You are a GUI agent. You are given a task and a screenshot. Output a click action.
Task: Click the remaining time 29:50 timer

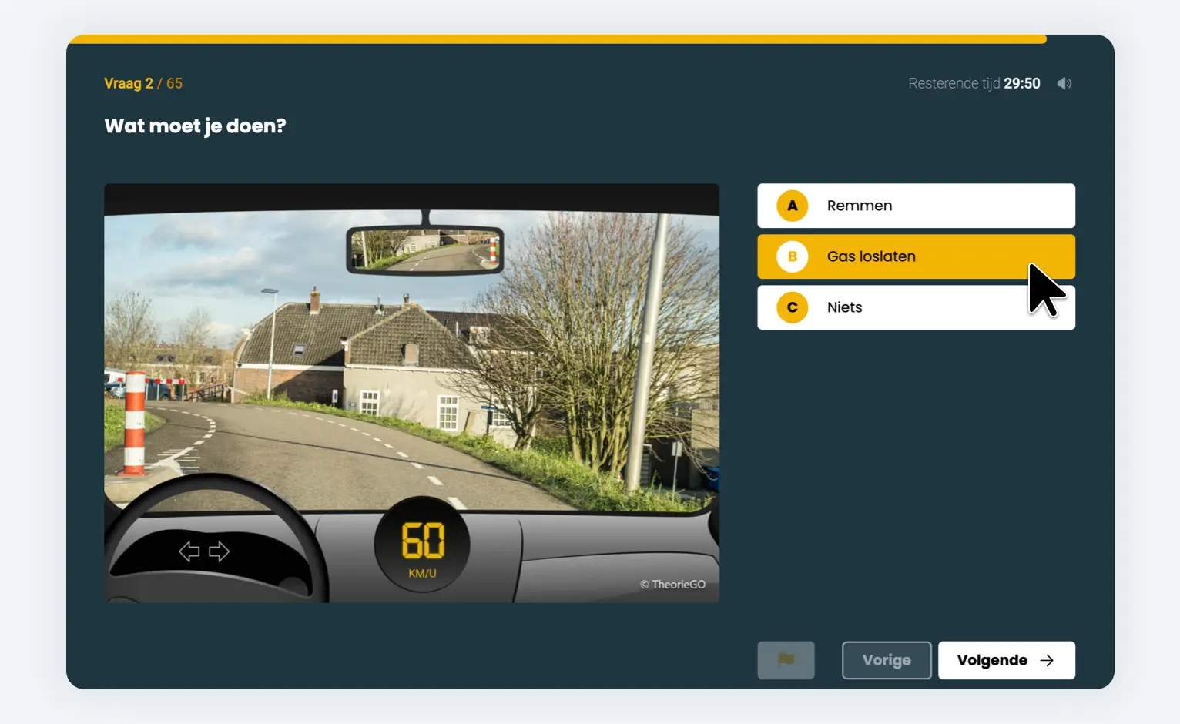coord(1021,83)
